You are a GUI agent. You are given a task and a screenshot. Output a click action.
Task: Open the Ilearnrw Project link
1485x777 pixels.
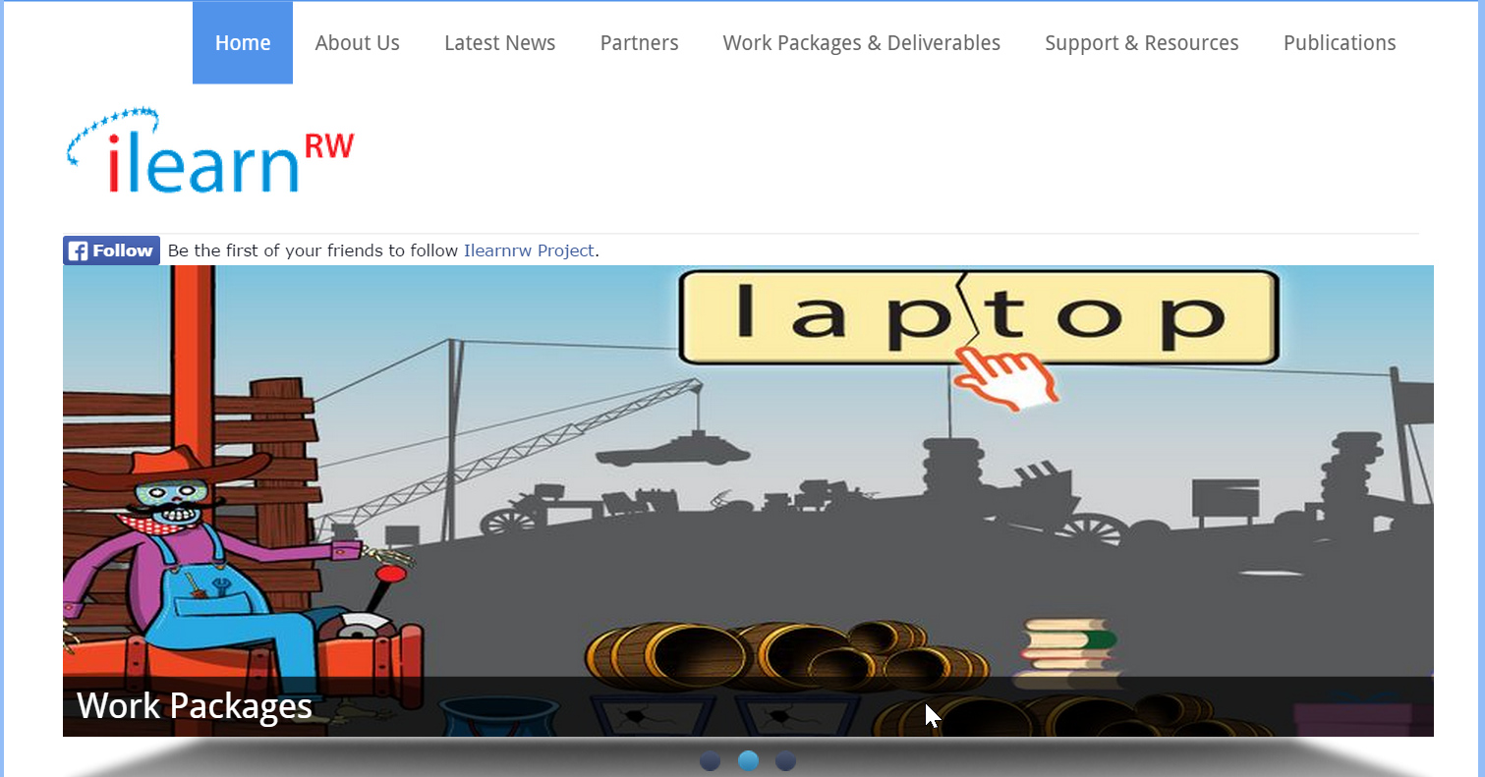(529, 250)
